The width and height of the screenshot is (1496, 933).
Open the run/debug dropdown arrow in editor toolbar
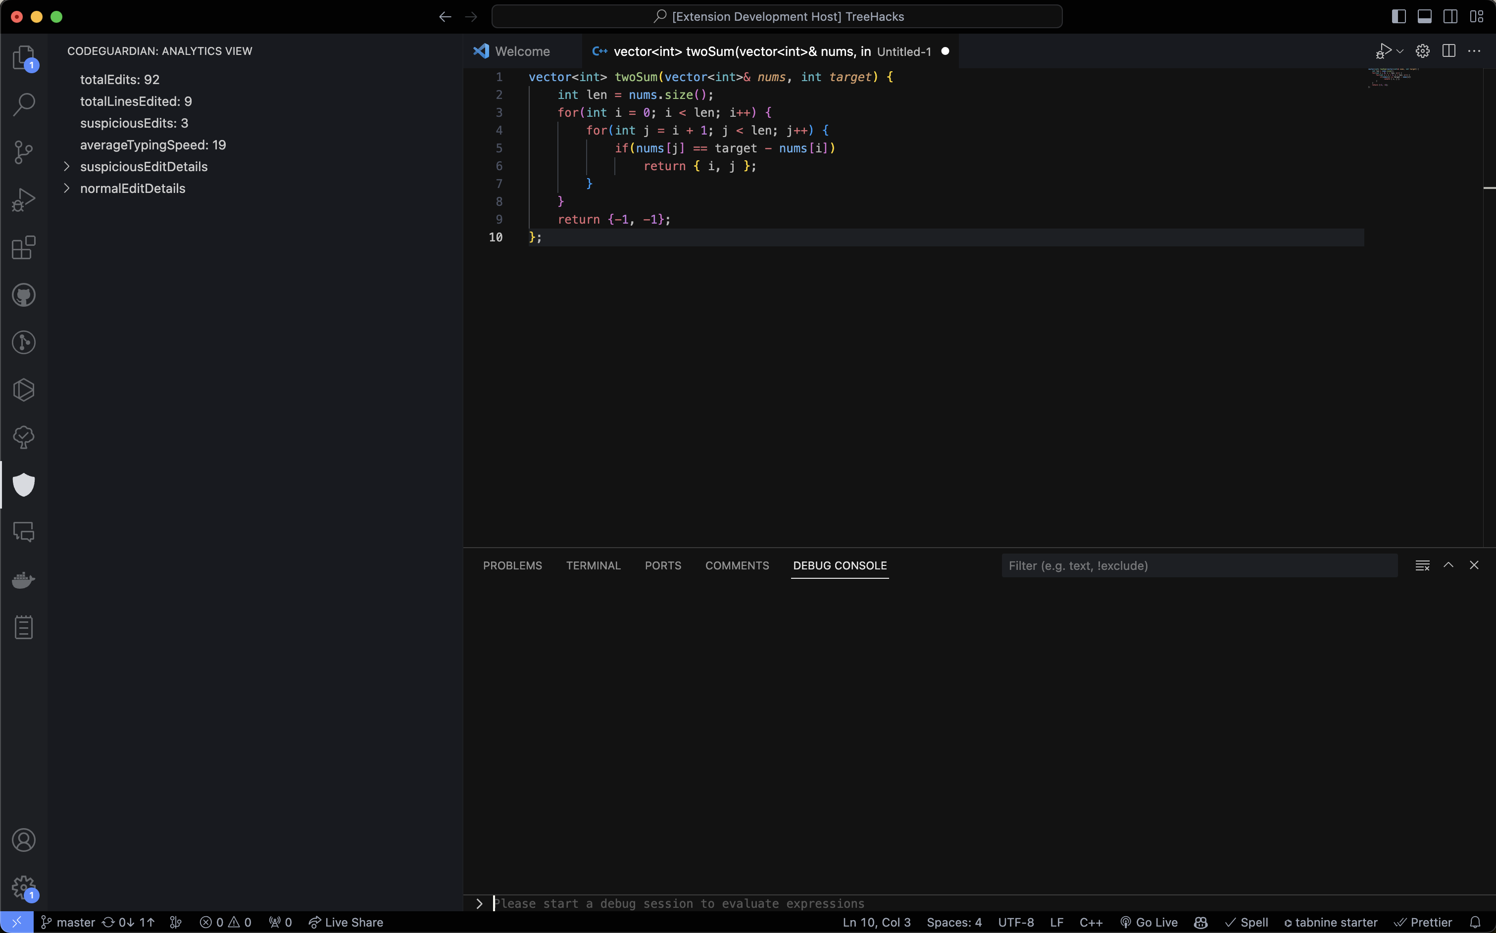tap(1399, 51)
